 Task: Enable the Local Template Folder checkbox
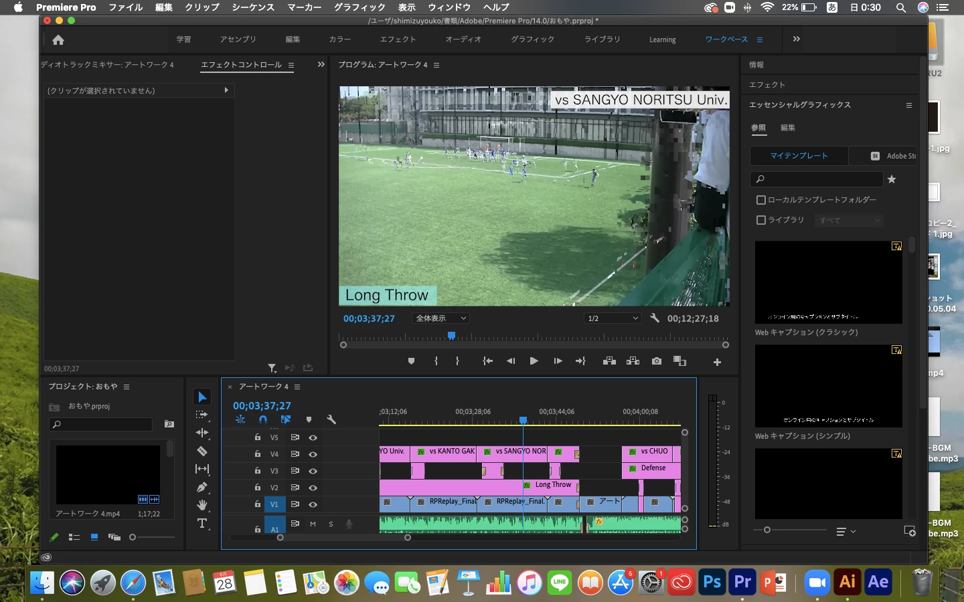760,200
